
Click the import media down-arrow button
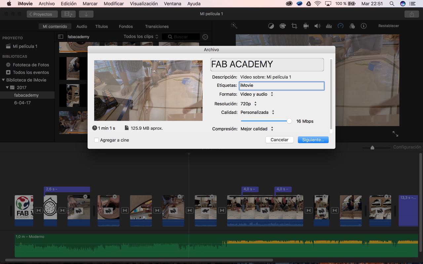click(86, 14)
